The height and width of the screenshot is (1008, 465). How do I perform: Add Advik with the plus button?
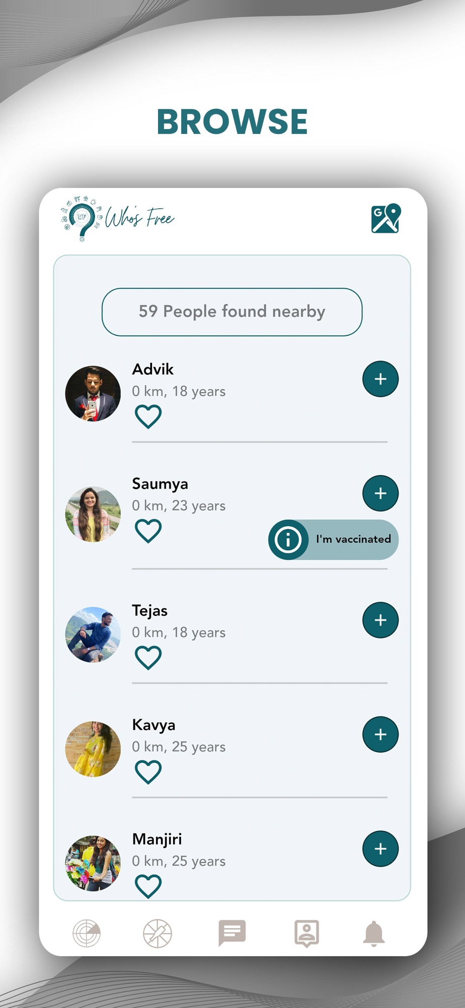point(380,379)
